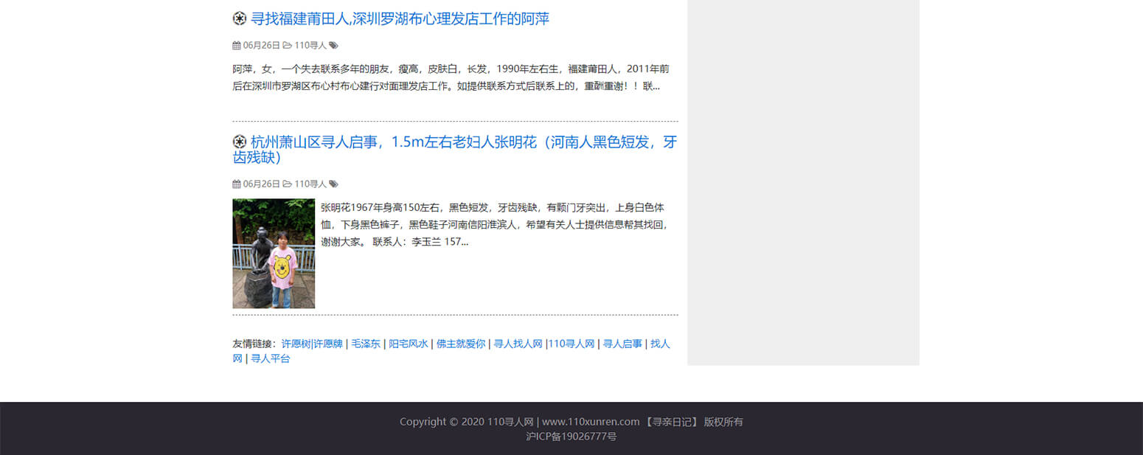This screenshot has height=455, width=1143.
Task: Click the calendar icon in the 阿萍 post
Action: click(x=237, y=46)
